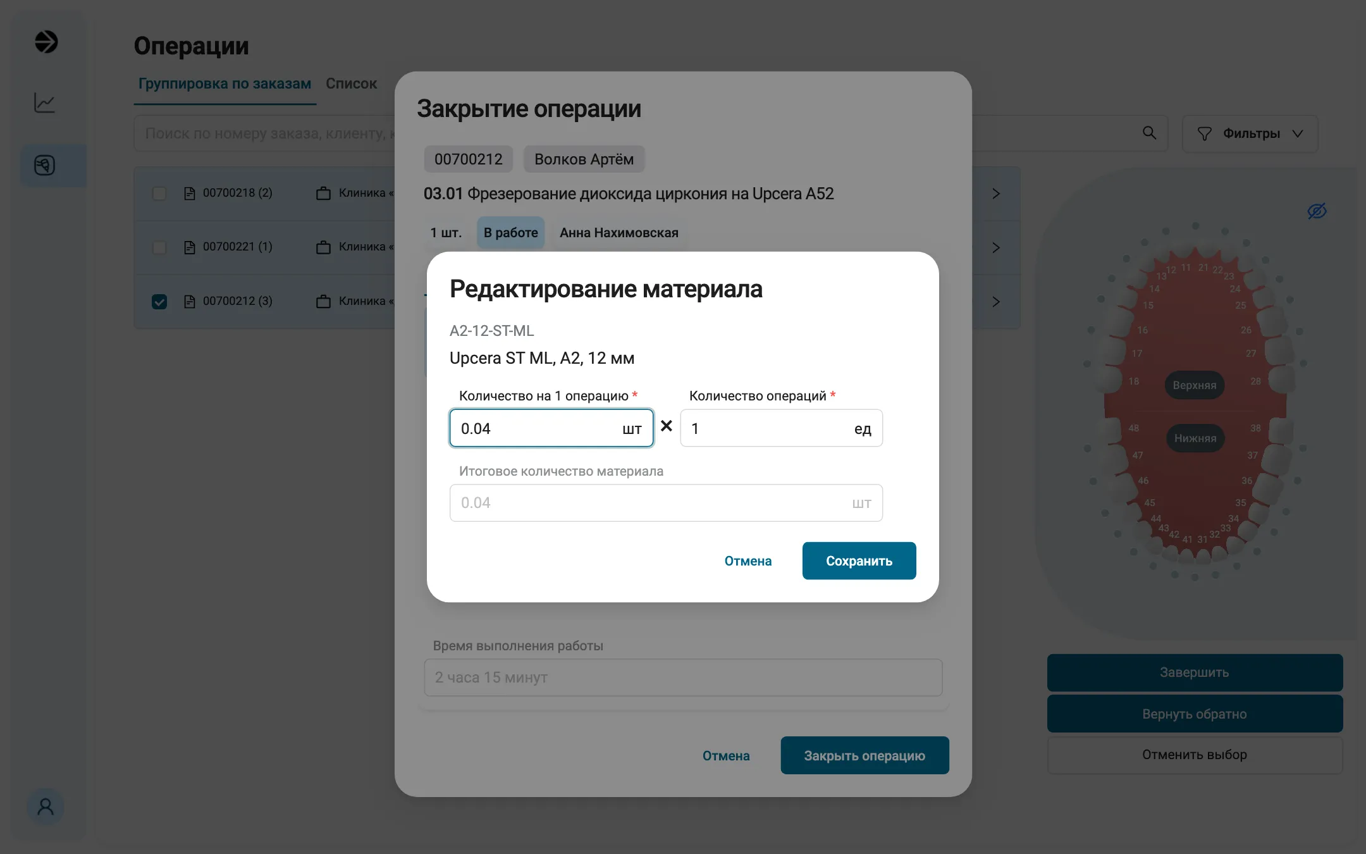Expand the first order row chevron
The height and width of the screenshot is (854, 1366).
996,194
